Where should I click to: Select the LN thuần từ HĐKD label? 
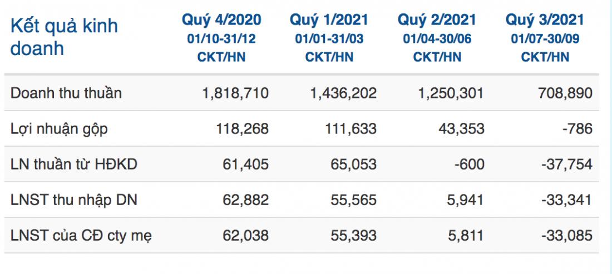(74, 164)
